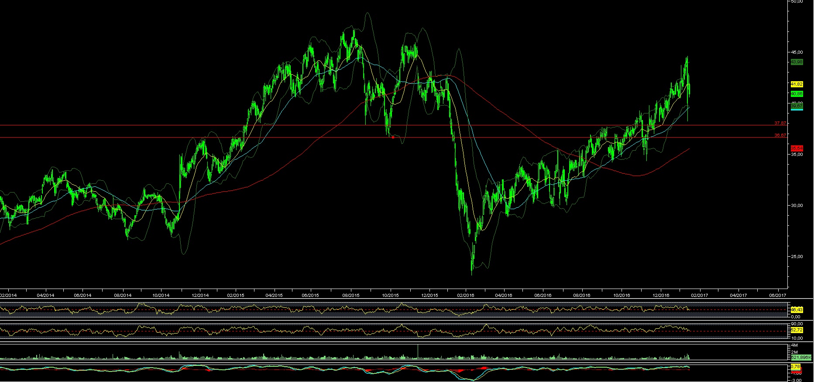Screen dimensions: 814x382
Task: Click the yellow 0,78 MACD value label
Action: 796,366
